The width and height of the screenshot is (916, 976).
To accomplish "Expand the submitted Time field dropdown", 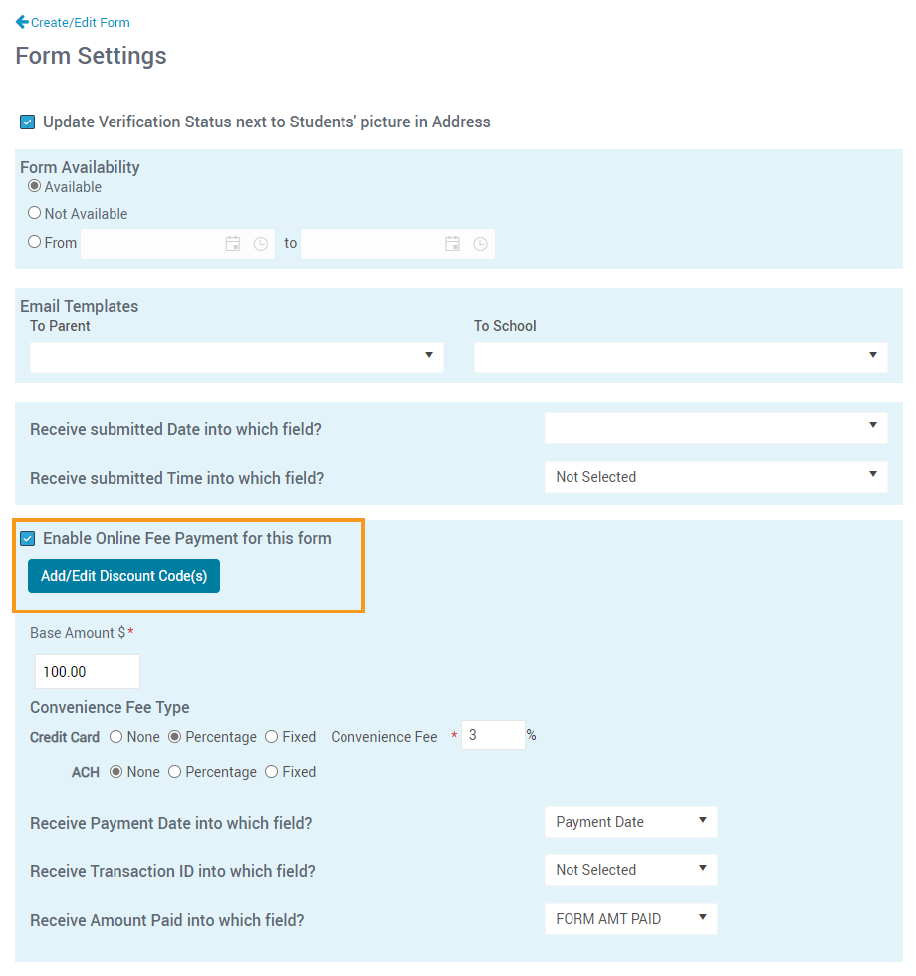I will pyautogui.click(x=716, y=477).
